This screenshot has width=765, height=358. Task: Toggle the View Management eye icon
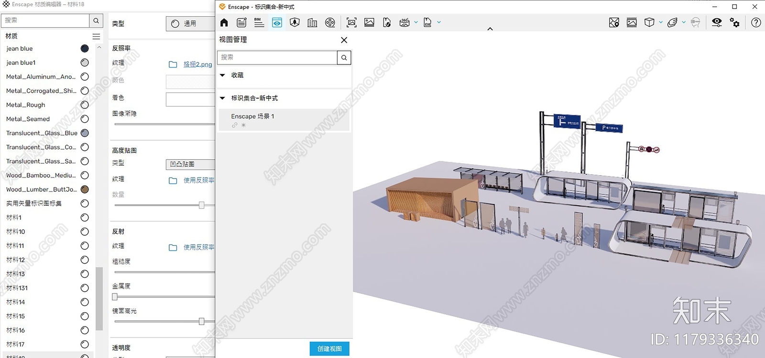click(277, 22)
